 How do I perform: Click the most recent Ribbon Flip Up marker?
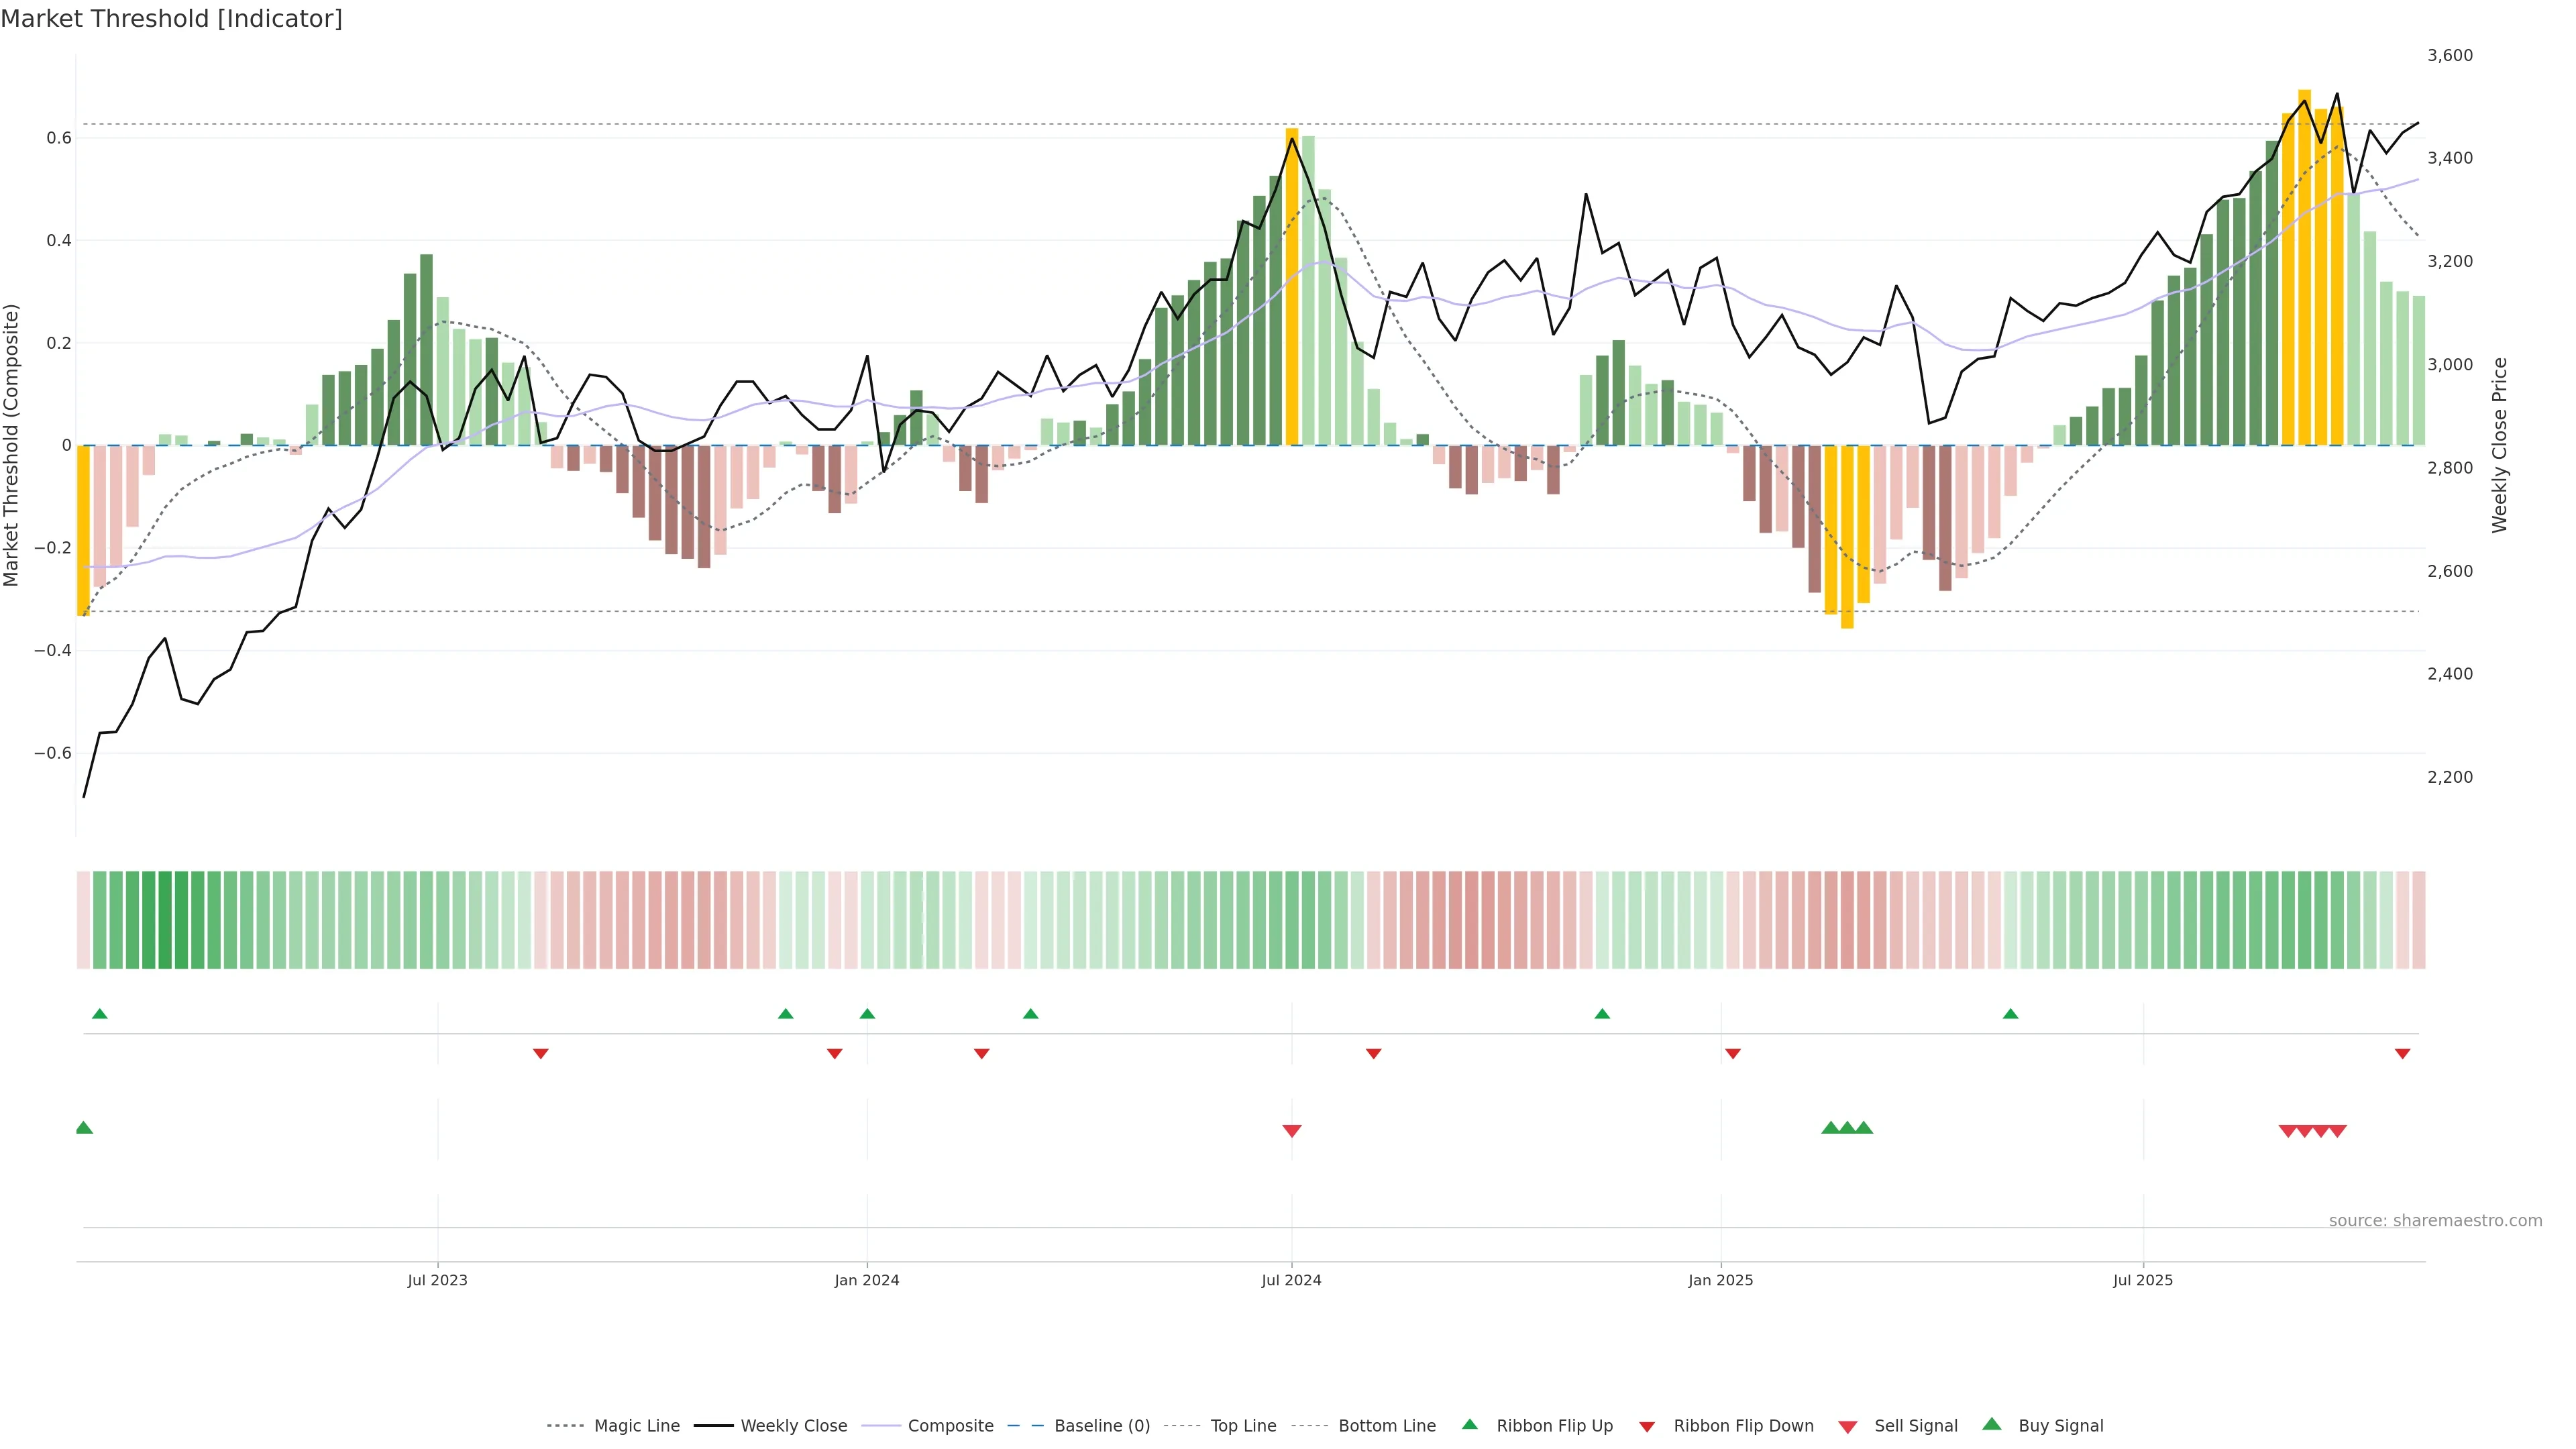pos(2010,1014)
